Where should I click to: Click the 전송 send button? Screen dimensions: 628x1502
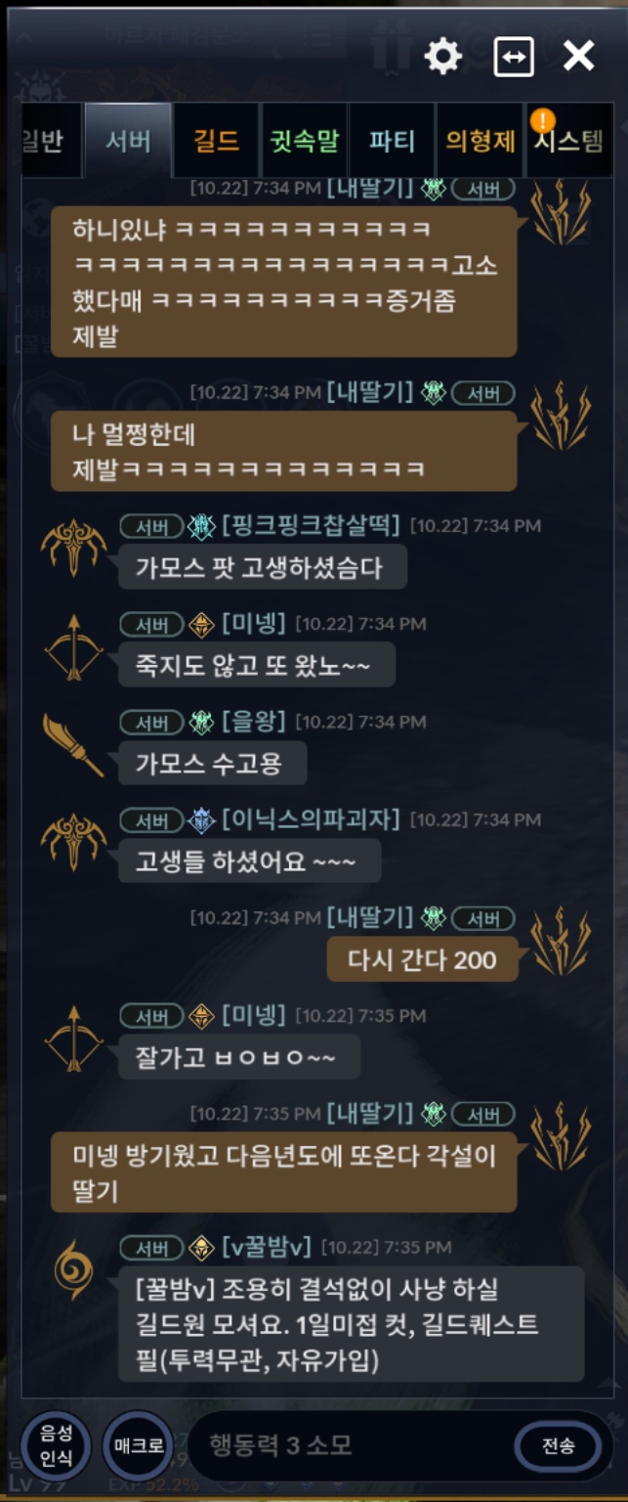coord(559,1446)
